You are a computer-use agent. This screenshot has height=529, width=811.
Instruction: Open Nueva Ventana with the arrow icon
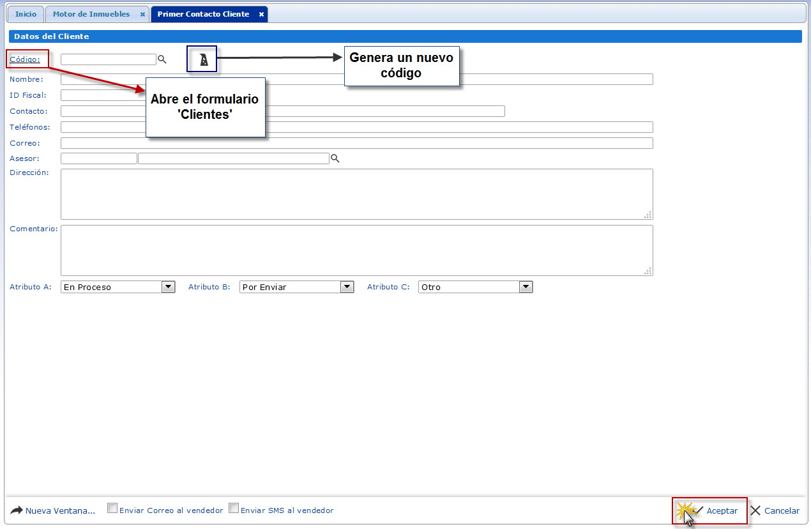coord(17,510)
